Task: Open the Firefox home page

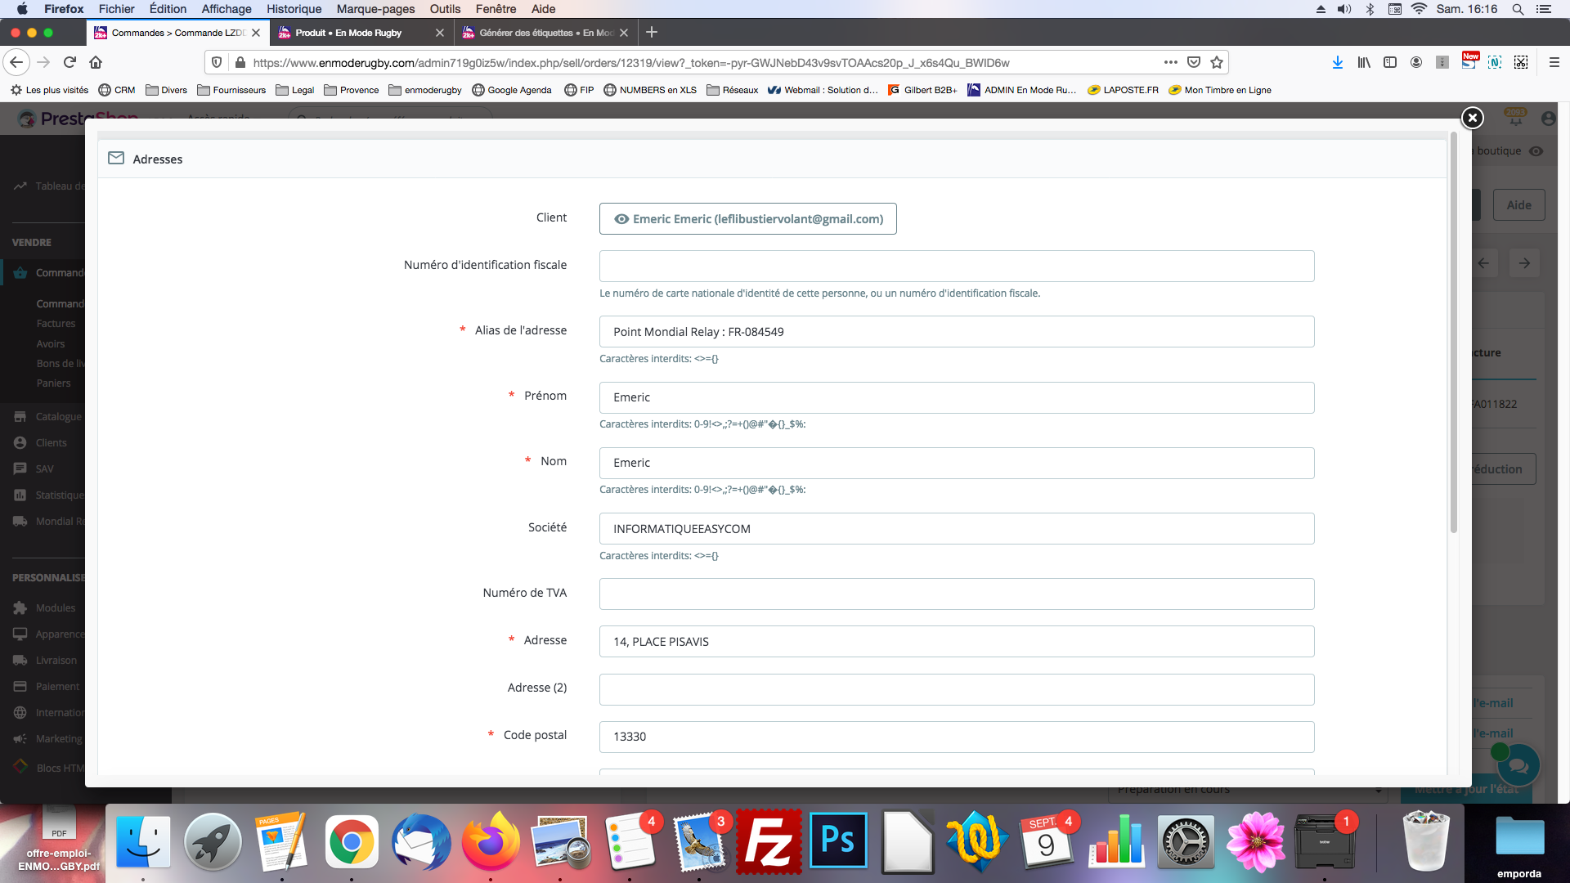Action: (96, 62)
